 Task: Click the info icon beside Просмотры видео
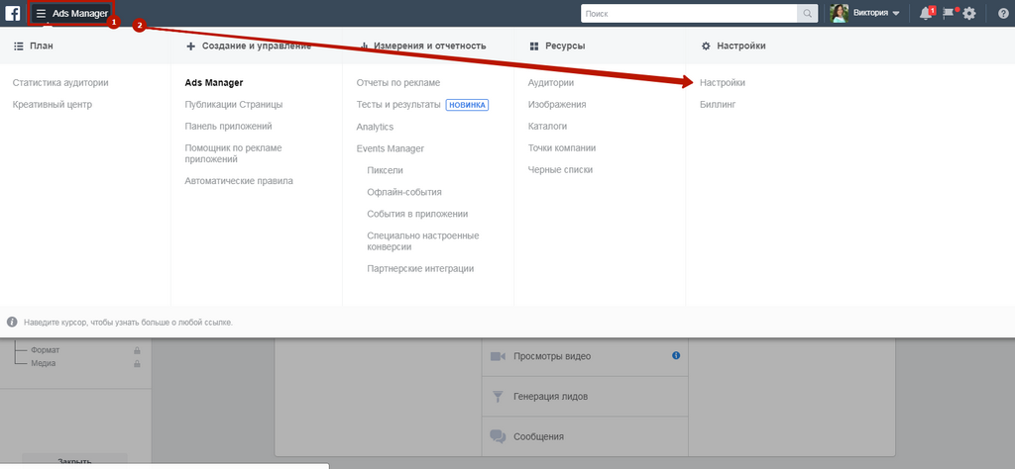[x=676, y=355]
